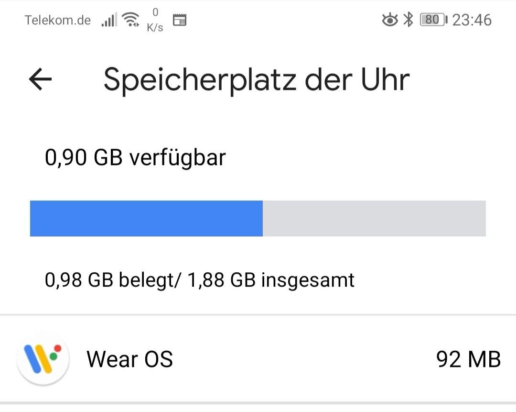Tap the calendar notification icon
Viewport: 516px width, 412px height.
[180, 20]
